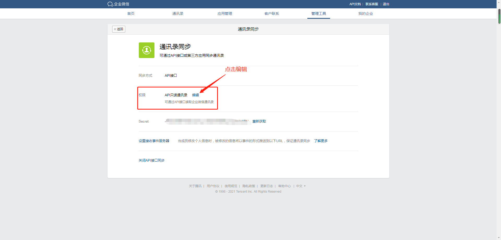
Task: Open the 我的企业 tab
Action: (366, 14)
